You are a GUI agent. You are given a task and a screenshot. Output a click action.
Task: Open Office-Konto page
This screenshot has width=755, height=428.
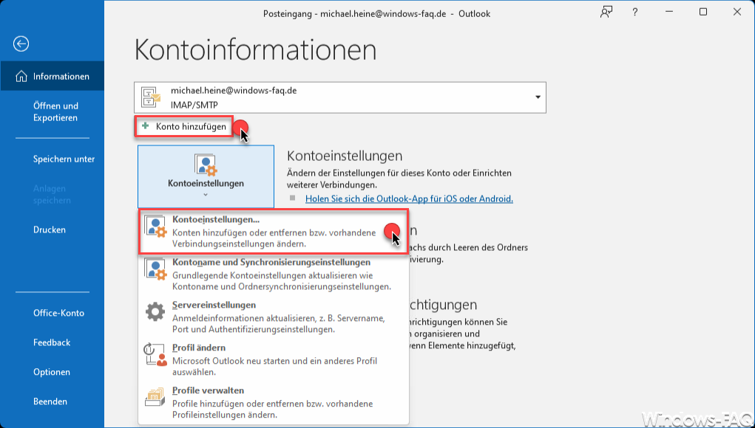coord(53,313)
